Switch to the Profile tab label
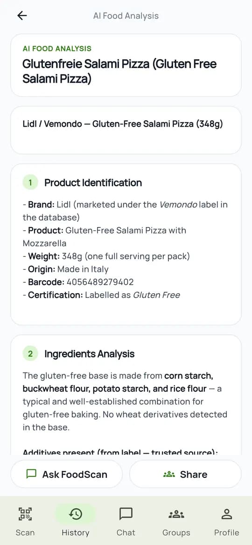252x545 pixels. [x=227, y=532]
